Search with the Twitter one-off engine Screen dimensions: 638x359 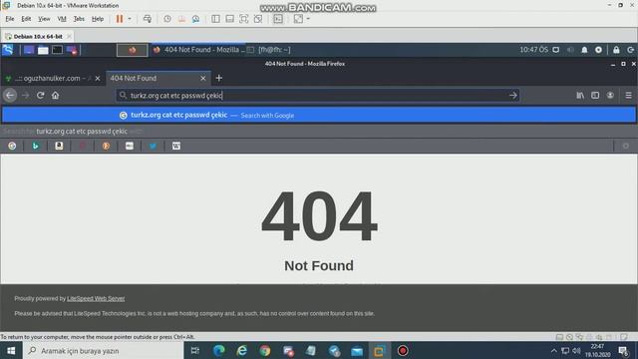(153, 146)
